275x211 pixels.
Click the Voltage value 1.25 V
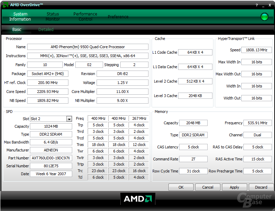click(122, 83)
